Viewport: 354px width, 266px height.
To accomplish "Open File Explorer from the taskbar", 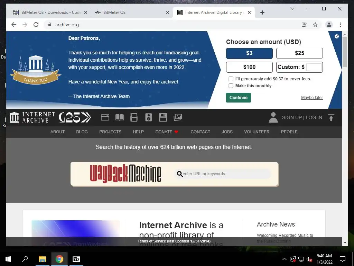I will (42, 259).
